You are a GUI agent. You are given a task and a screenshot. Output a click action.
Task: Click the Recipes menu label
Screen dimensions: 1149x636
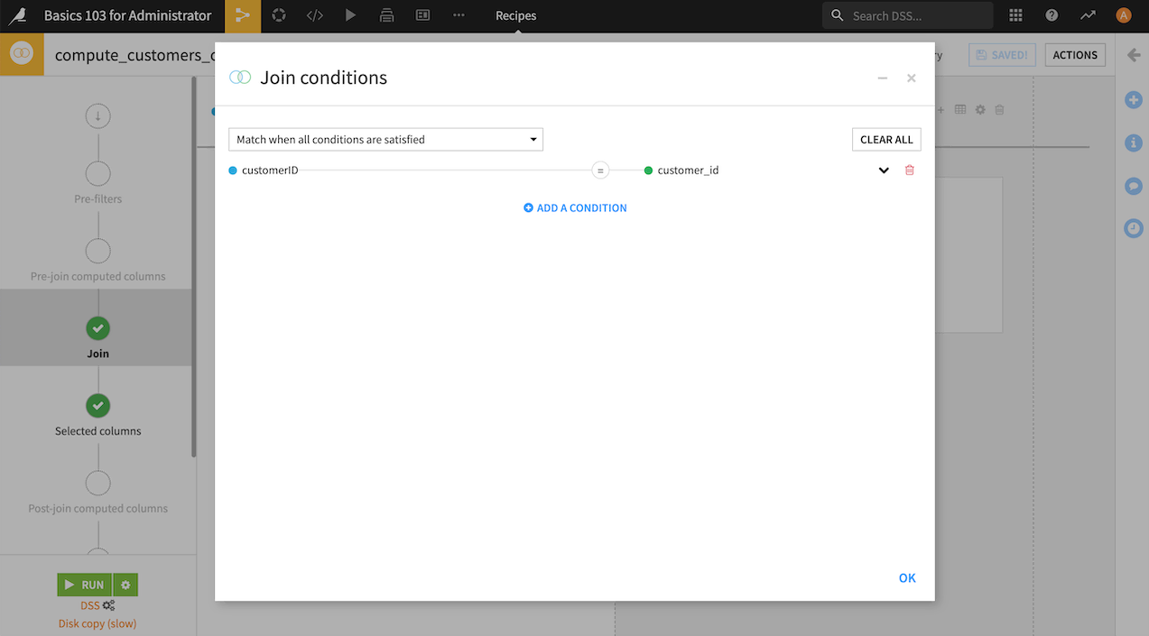point(515,15)
